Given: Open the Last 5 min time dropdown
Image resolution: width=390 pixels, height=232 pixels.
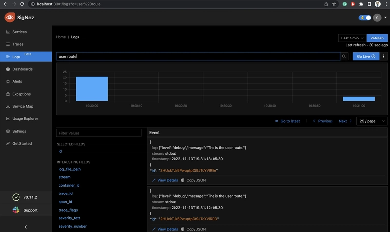Looking at the screenshot, I should pos(352,38).
